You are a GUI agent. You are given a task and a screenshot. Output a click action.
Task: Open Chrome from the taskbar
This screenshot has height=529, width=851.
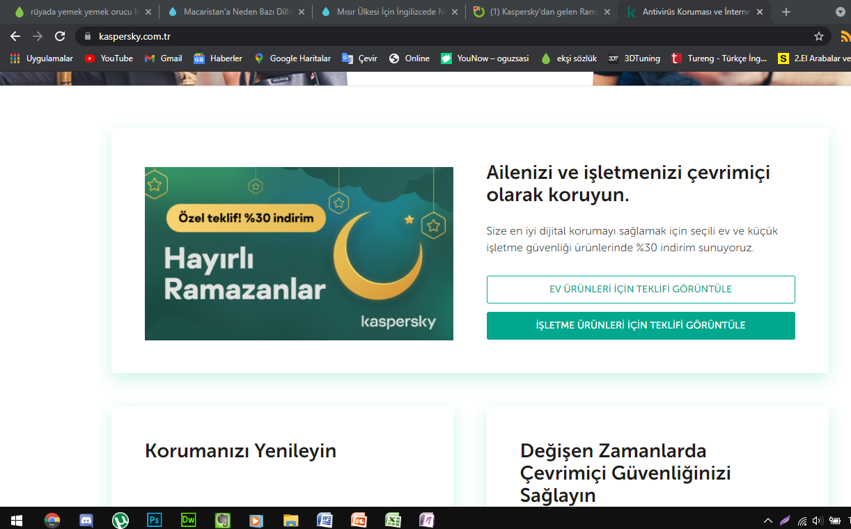[52, 519]
